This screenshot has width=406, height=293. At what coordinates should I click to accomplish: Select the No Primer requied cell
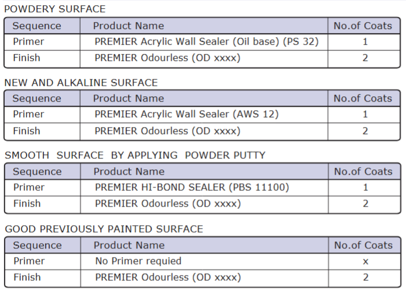[x=138, y=261]
